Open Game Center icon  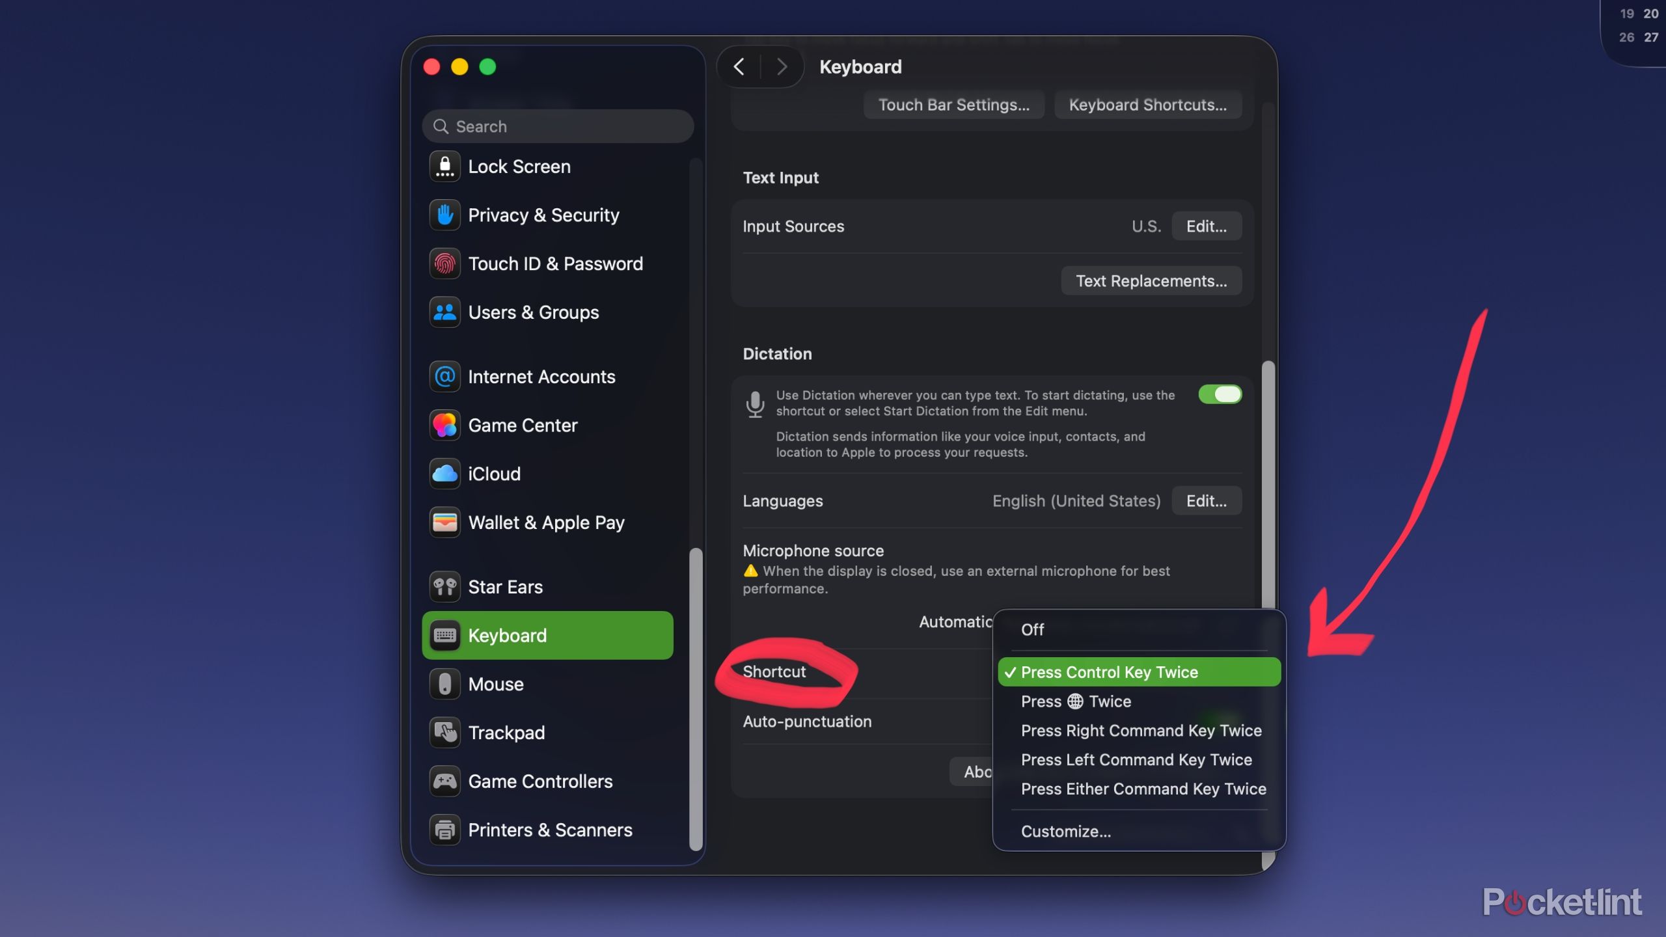445,426
